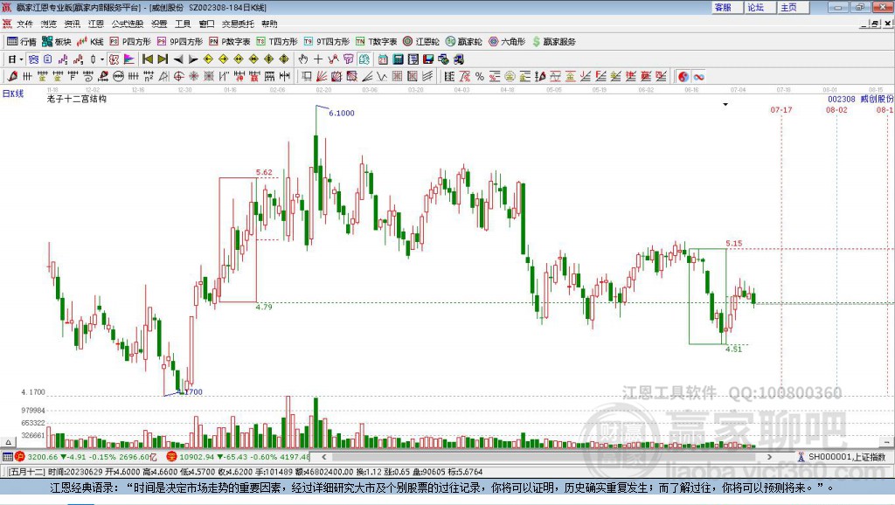Screen dimensions: 895x505
Task: Launch the 赢家轮 wheel tool
Action: pyautogui.click(x=463, y=42)
